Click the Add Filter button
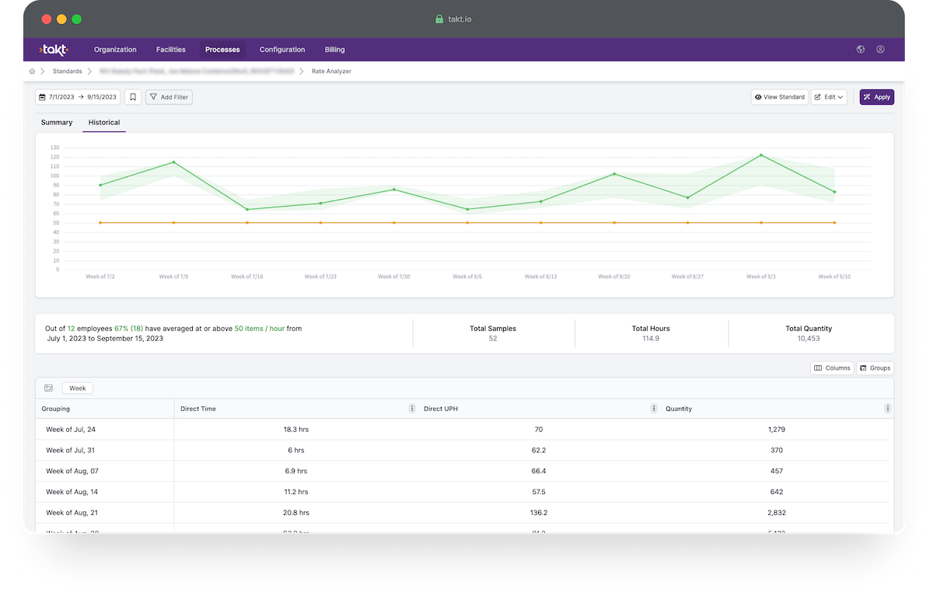The height and width of the screenshot is (599, 933). tap(169, 97)
